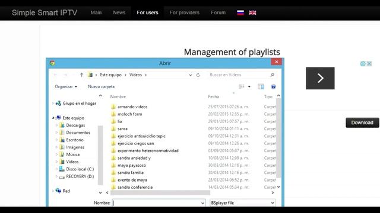The width and height of the screenshot is (380, 213).
Task: Click the address bar folder icon
Action: 90,75
